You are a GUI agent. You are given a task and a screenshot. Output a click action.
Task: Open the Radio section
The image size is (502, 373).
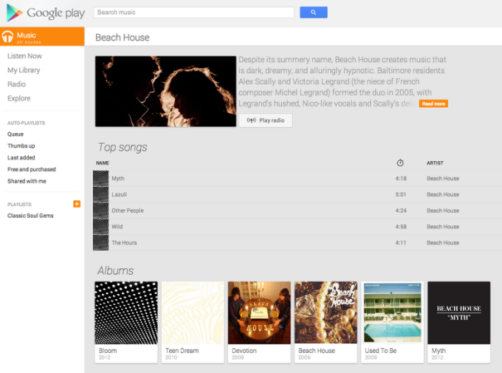click(x=17, y=84)
